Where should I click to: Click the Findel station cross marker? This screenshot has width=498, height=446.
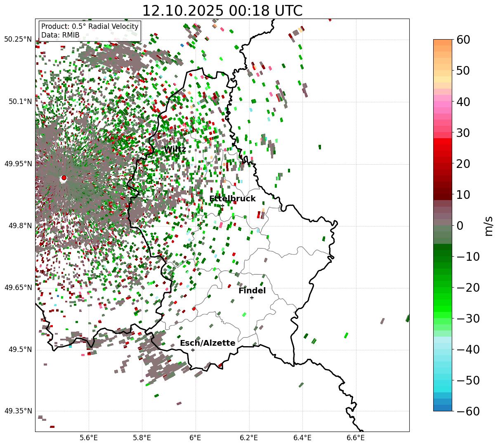252,297
